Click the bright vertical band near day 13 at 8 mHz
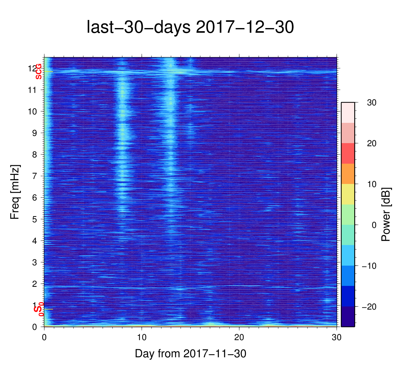This screenshot has height=371, width=403. pos(171,155)
